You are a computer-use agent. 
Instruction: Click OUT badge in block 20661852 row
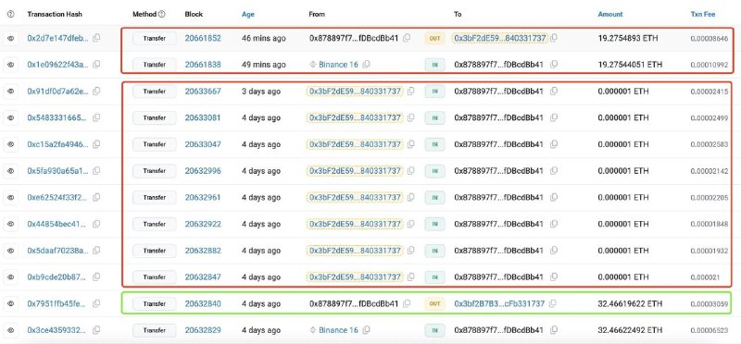click(x=434, y=38)
